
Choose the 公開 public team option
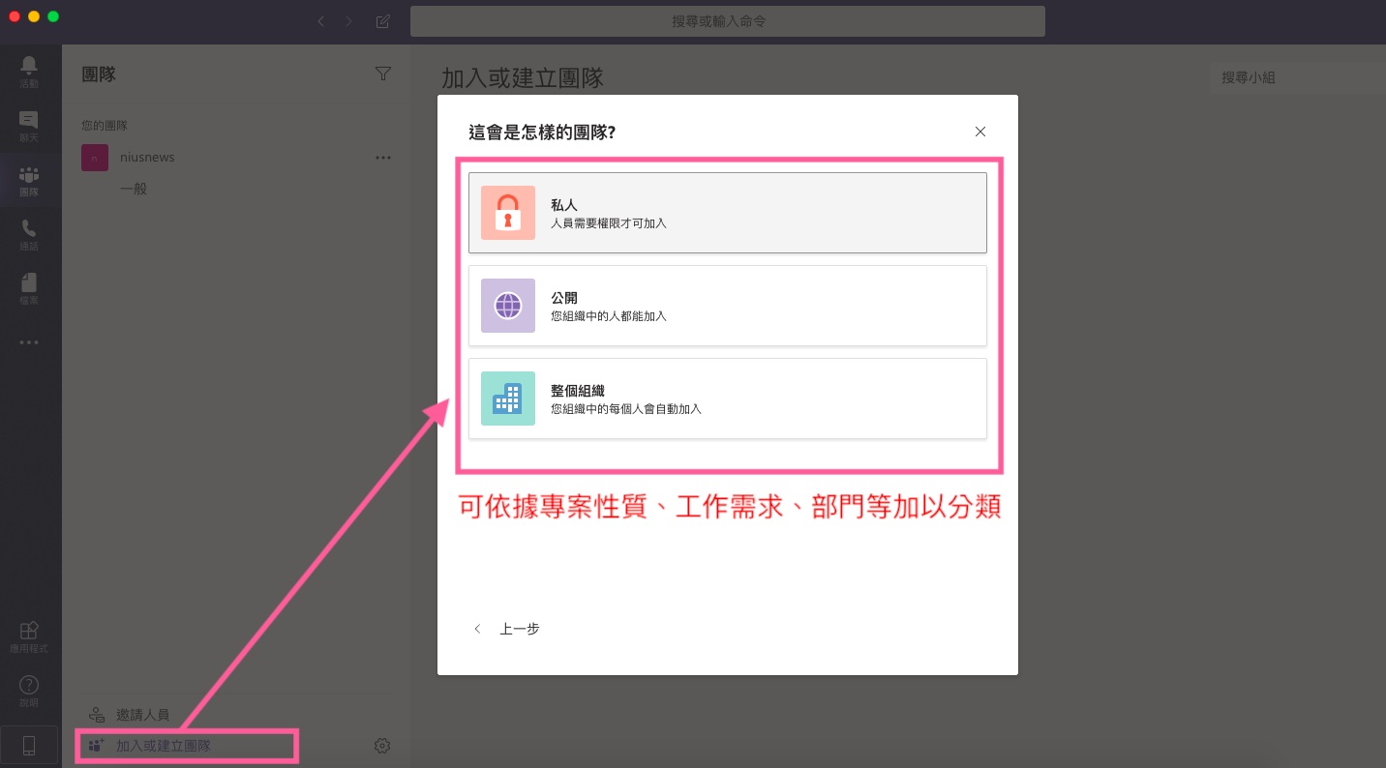(x=727, y=306)
